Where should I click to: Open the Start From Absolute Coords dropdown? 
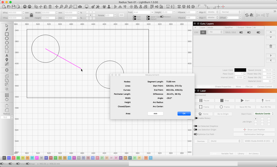(x=264, y=113)
